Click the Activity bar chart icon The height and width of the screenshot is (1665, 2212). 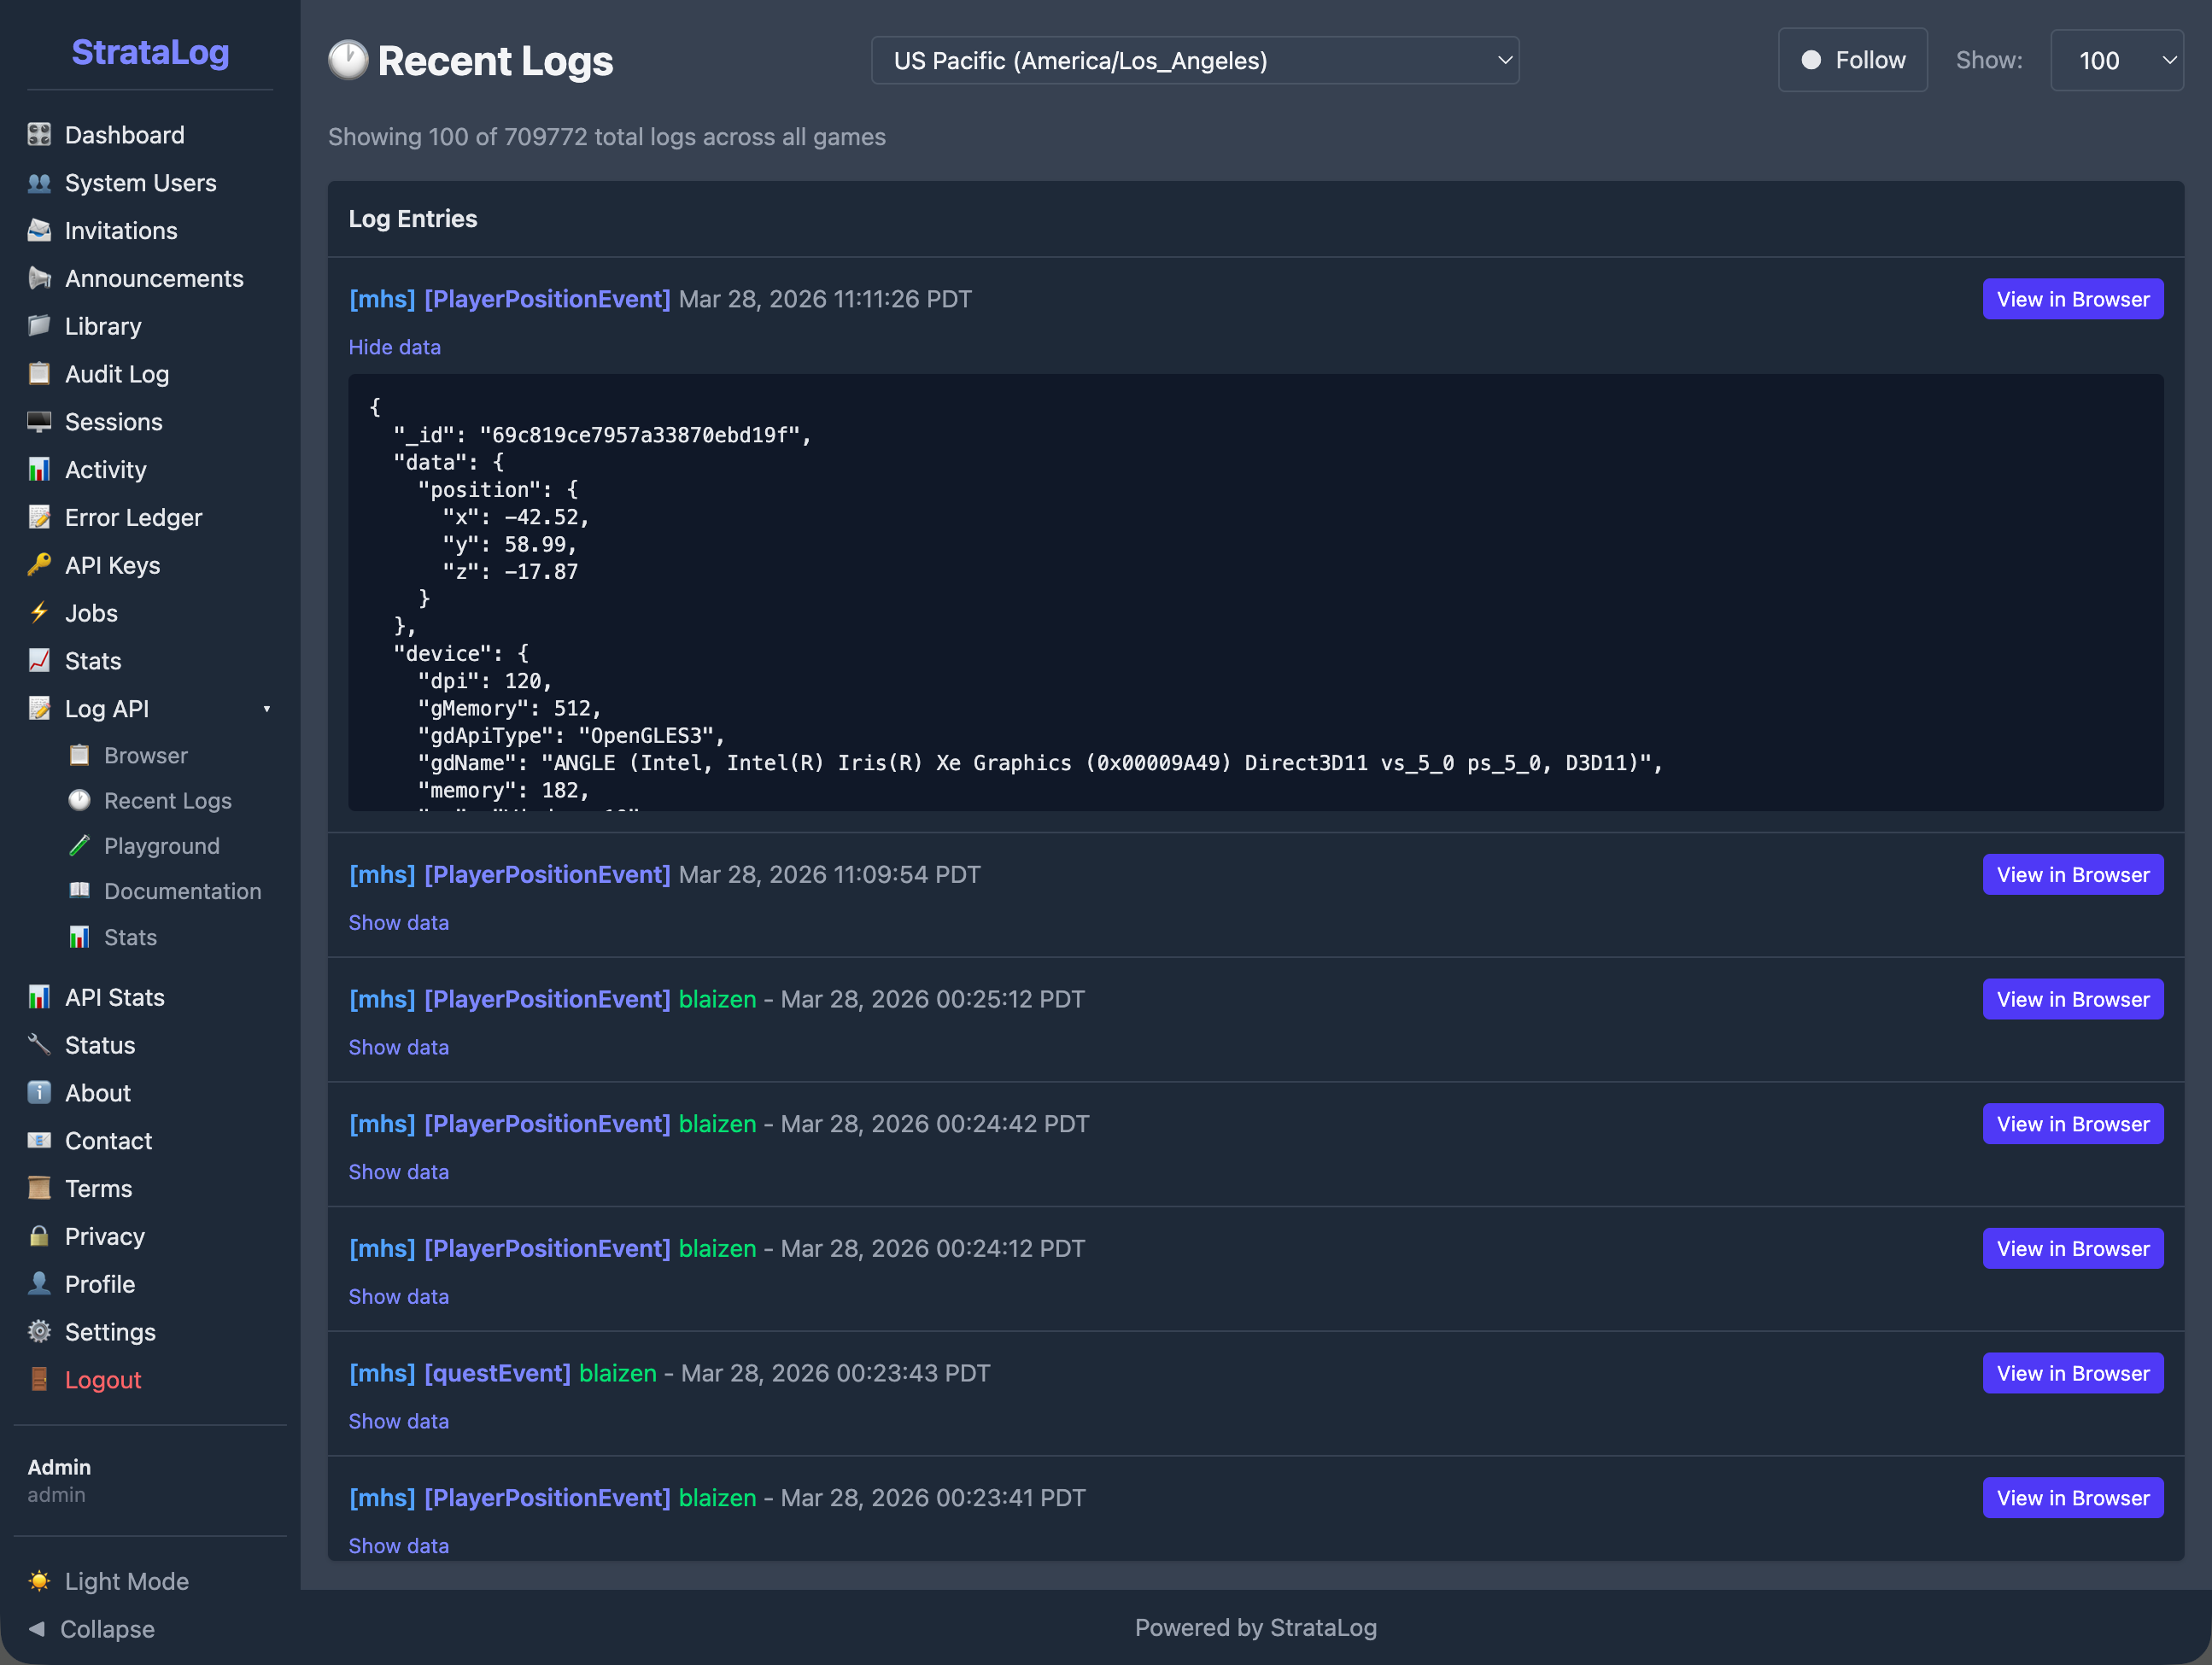click(39, 469)
